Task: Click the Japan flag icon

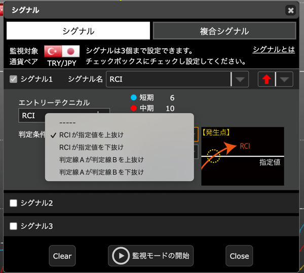Action: pos(70,51)
